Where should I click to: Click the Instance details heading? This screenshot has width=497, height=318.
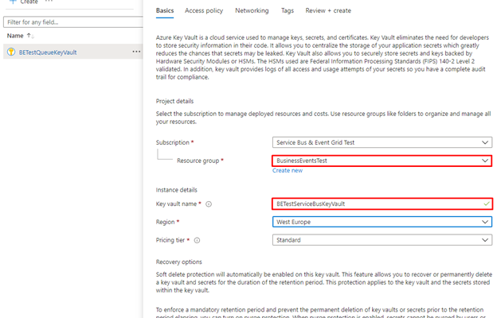[x=177, y=190]
